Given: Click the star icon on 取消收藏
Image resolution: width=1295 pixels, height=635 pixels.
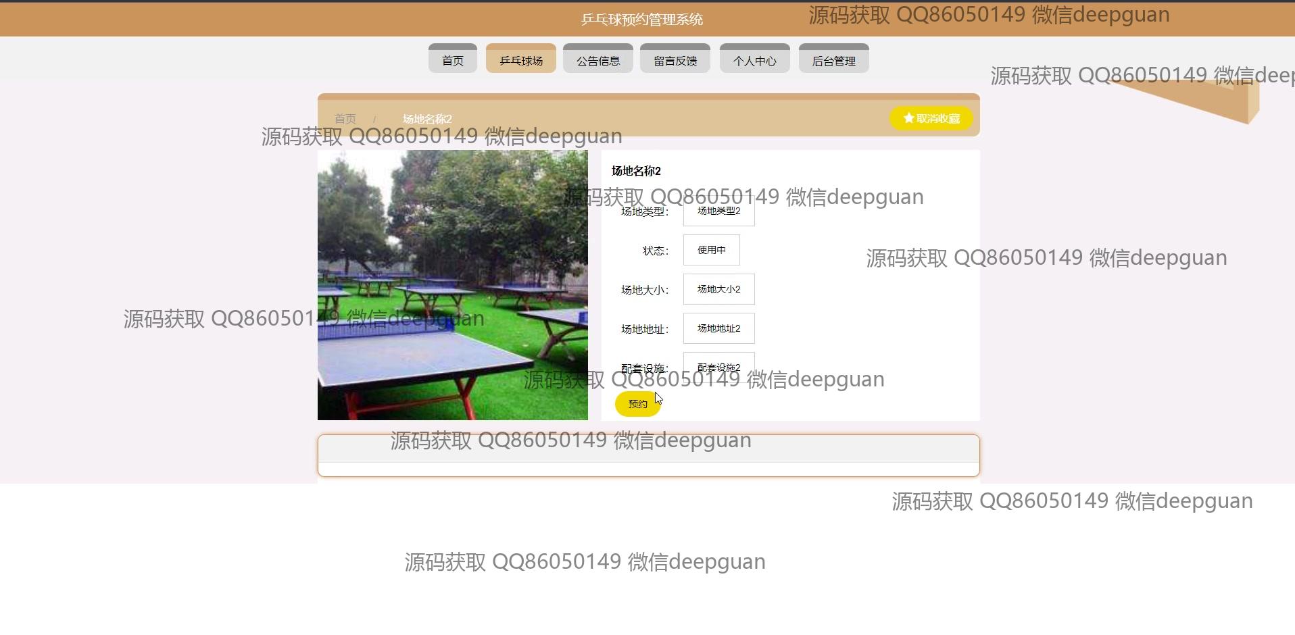Looking at the screenshot, I should pos(908,118).
